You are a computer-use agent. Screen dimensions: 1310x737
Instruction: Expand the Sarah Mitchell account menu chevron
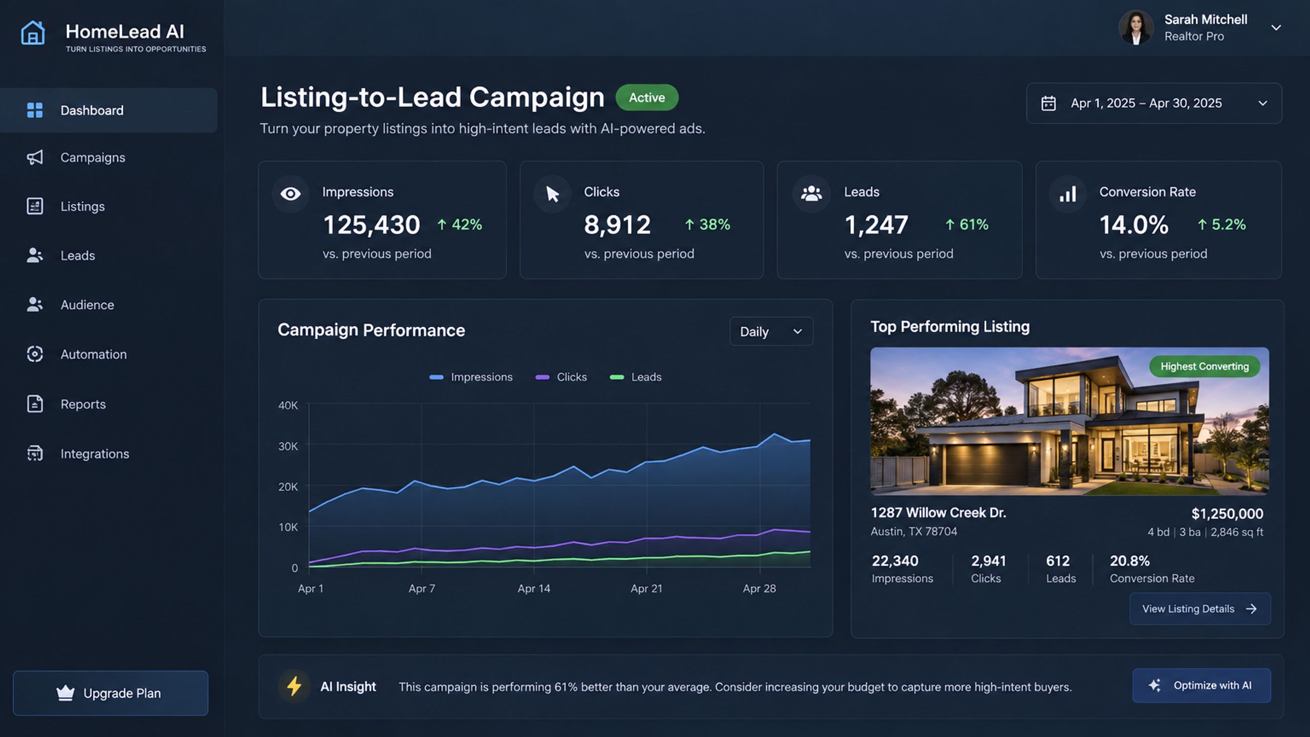tap(1276, 28)
